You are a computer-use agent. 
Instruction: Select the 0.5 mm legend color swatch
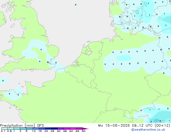click(11, 128)
